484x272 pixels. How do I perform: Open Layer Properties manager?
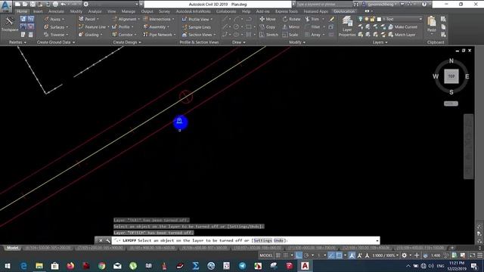coord(347,27)
